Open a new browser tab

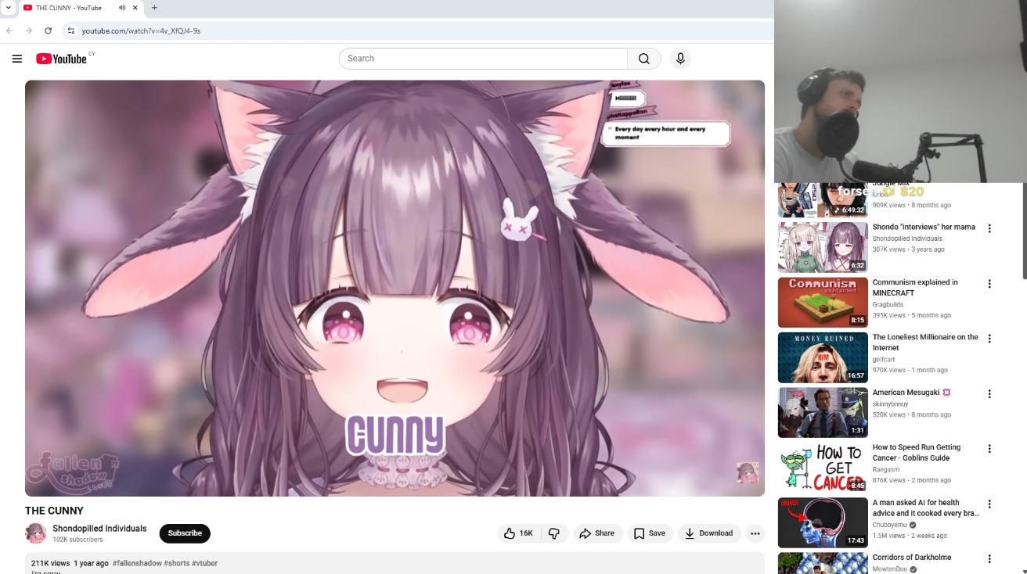[x=154, y=8]
